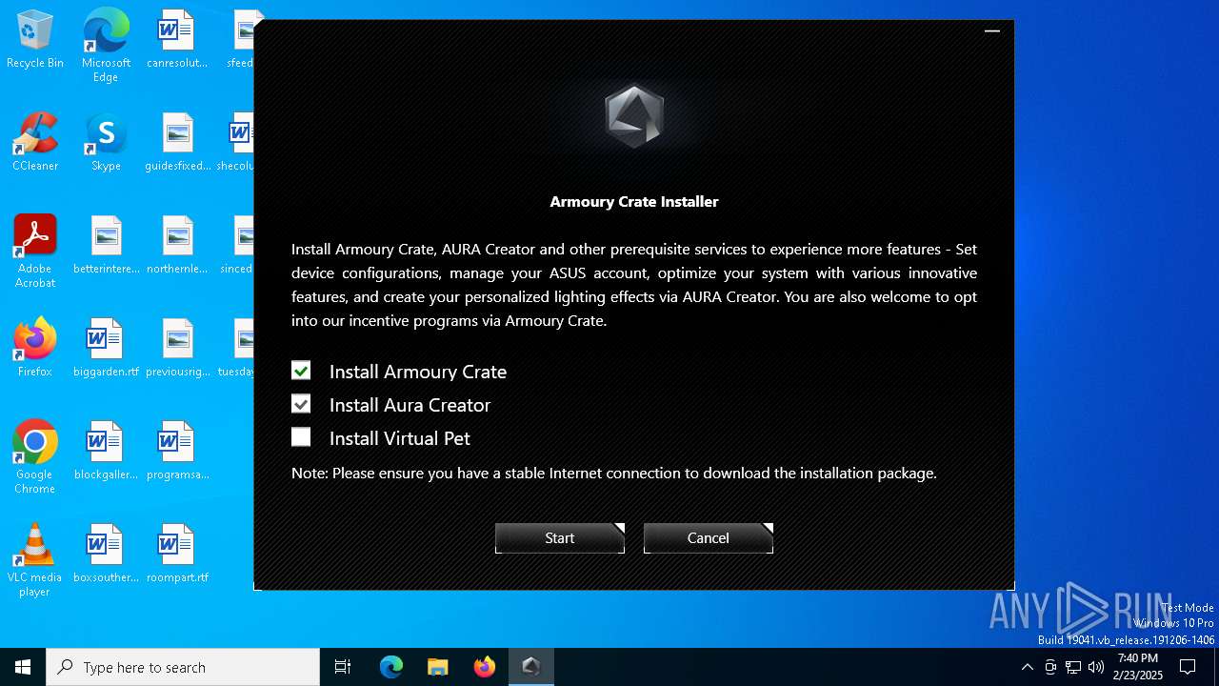The image size is (1219, 686).
Task: Click the Install Aura Creator label
Action: (410, 405)
